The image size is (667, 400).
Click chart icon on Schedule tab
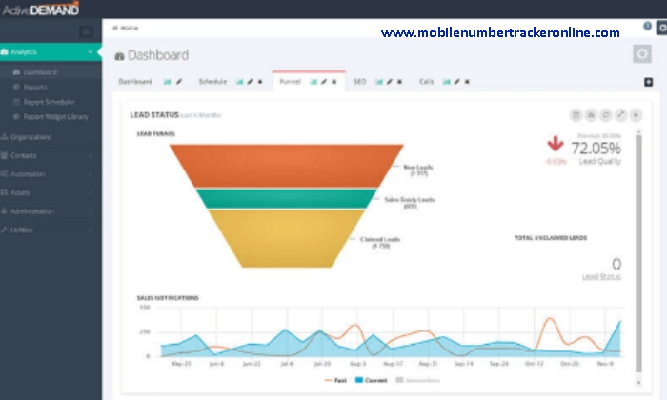(x=240, y=82)
